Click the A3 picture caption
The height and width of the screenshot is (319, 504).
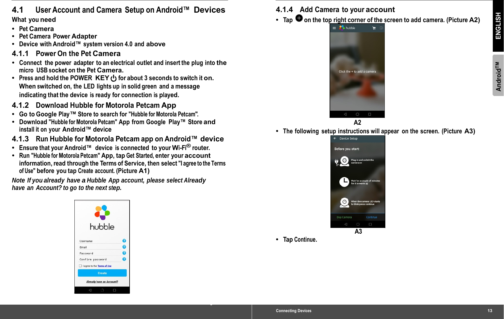pos(358,231)
